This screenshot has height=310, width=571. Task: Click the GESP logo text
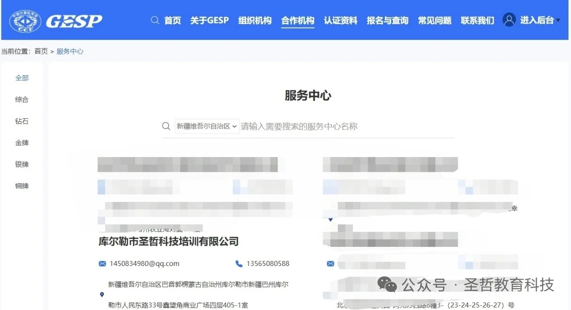(74, 21)
